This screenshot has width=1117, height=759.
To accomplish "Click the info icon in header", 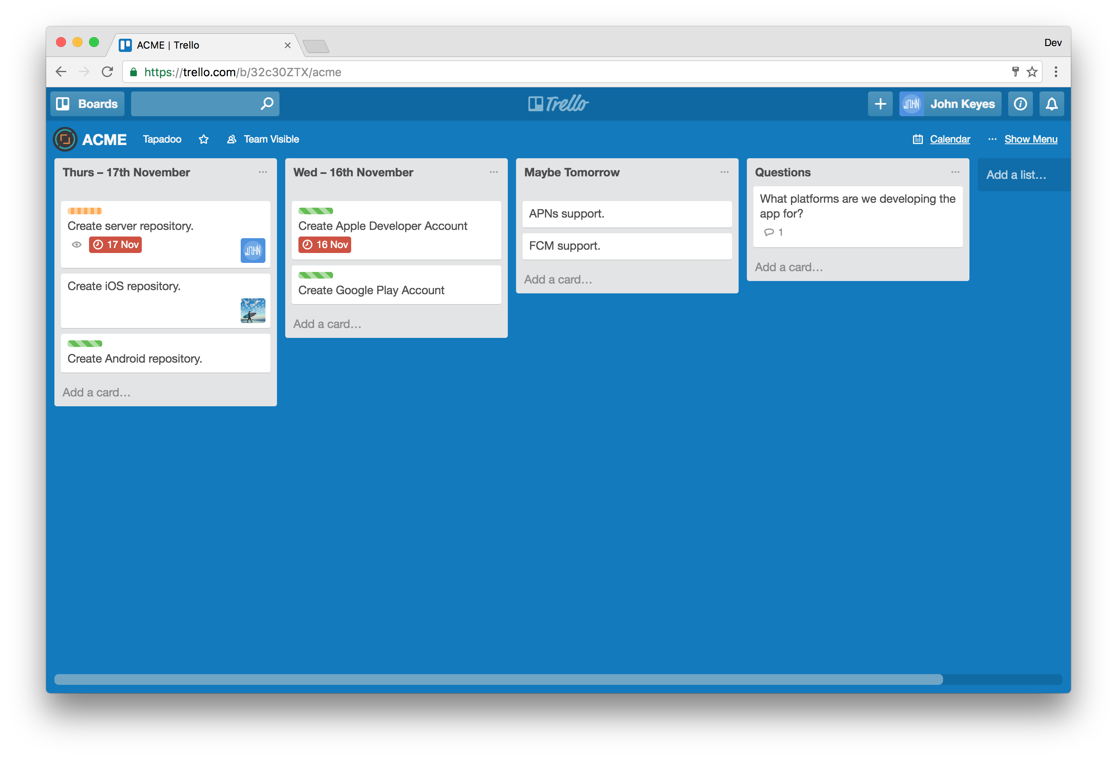I will tap(1020, 104).
